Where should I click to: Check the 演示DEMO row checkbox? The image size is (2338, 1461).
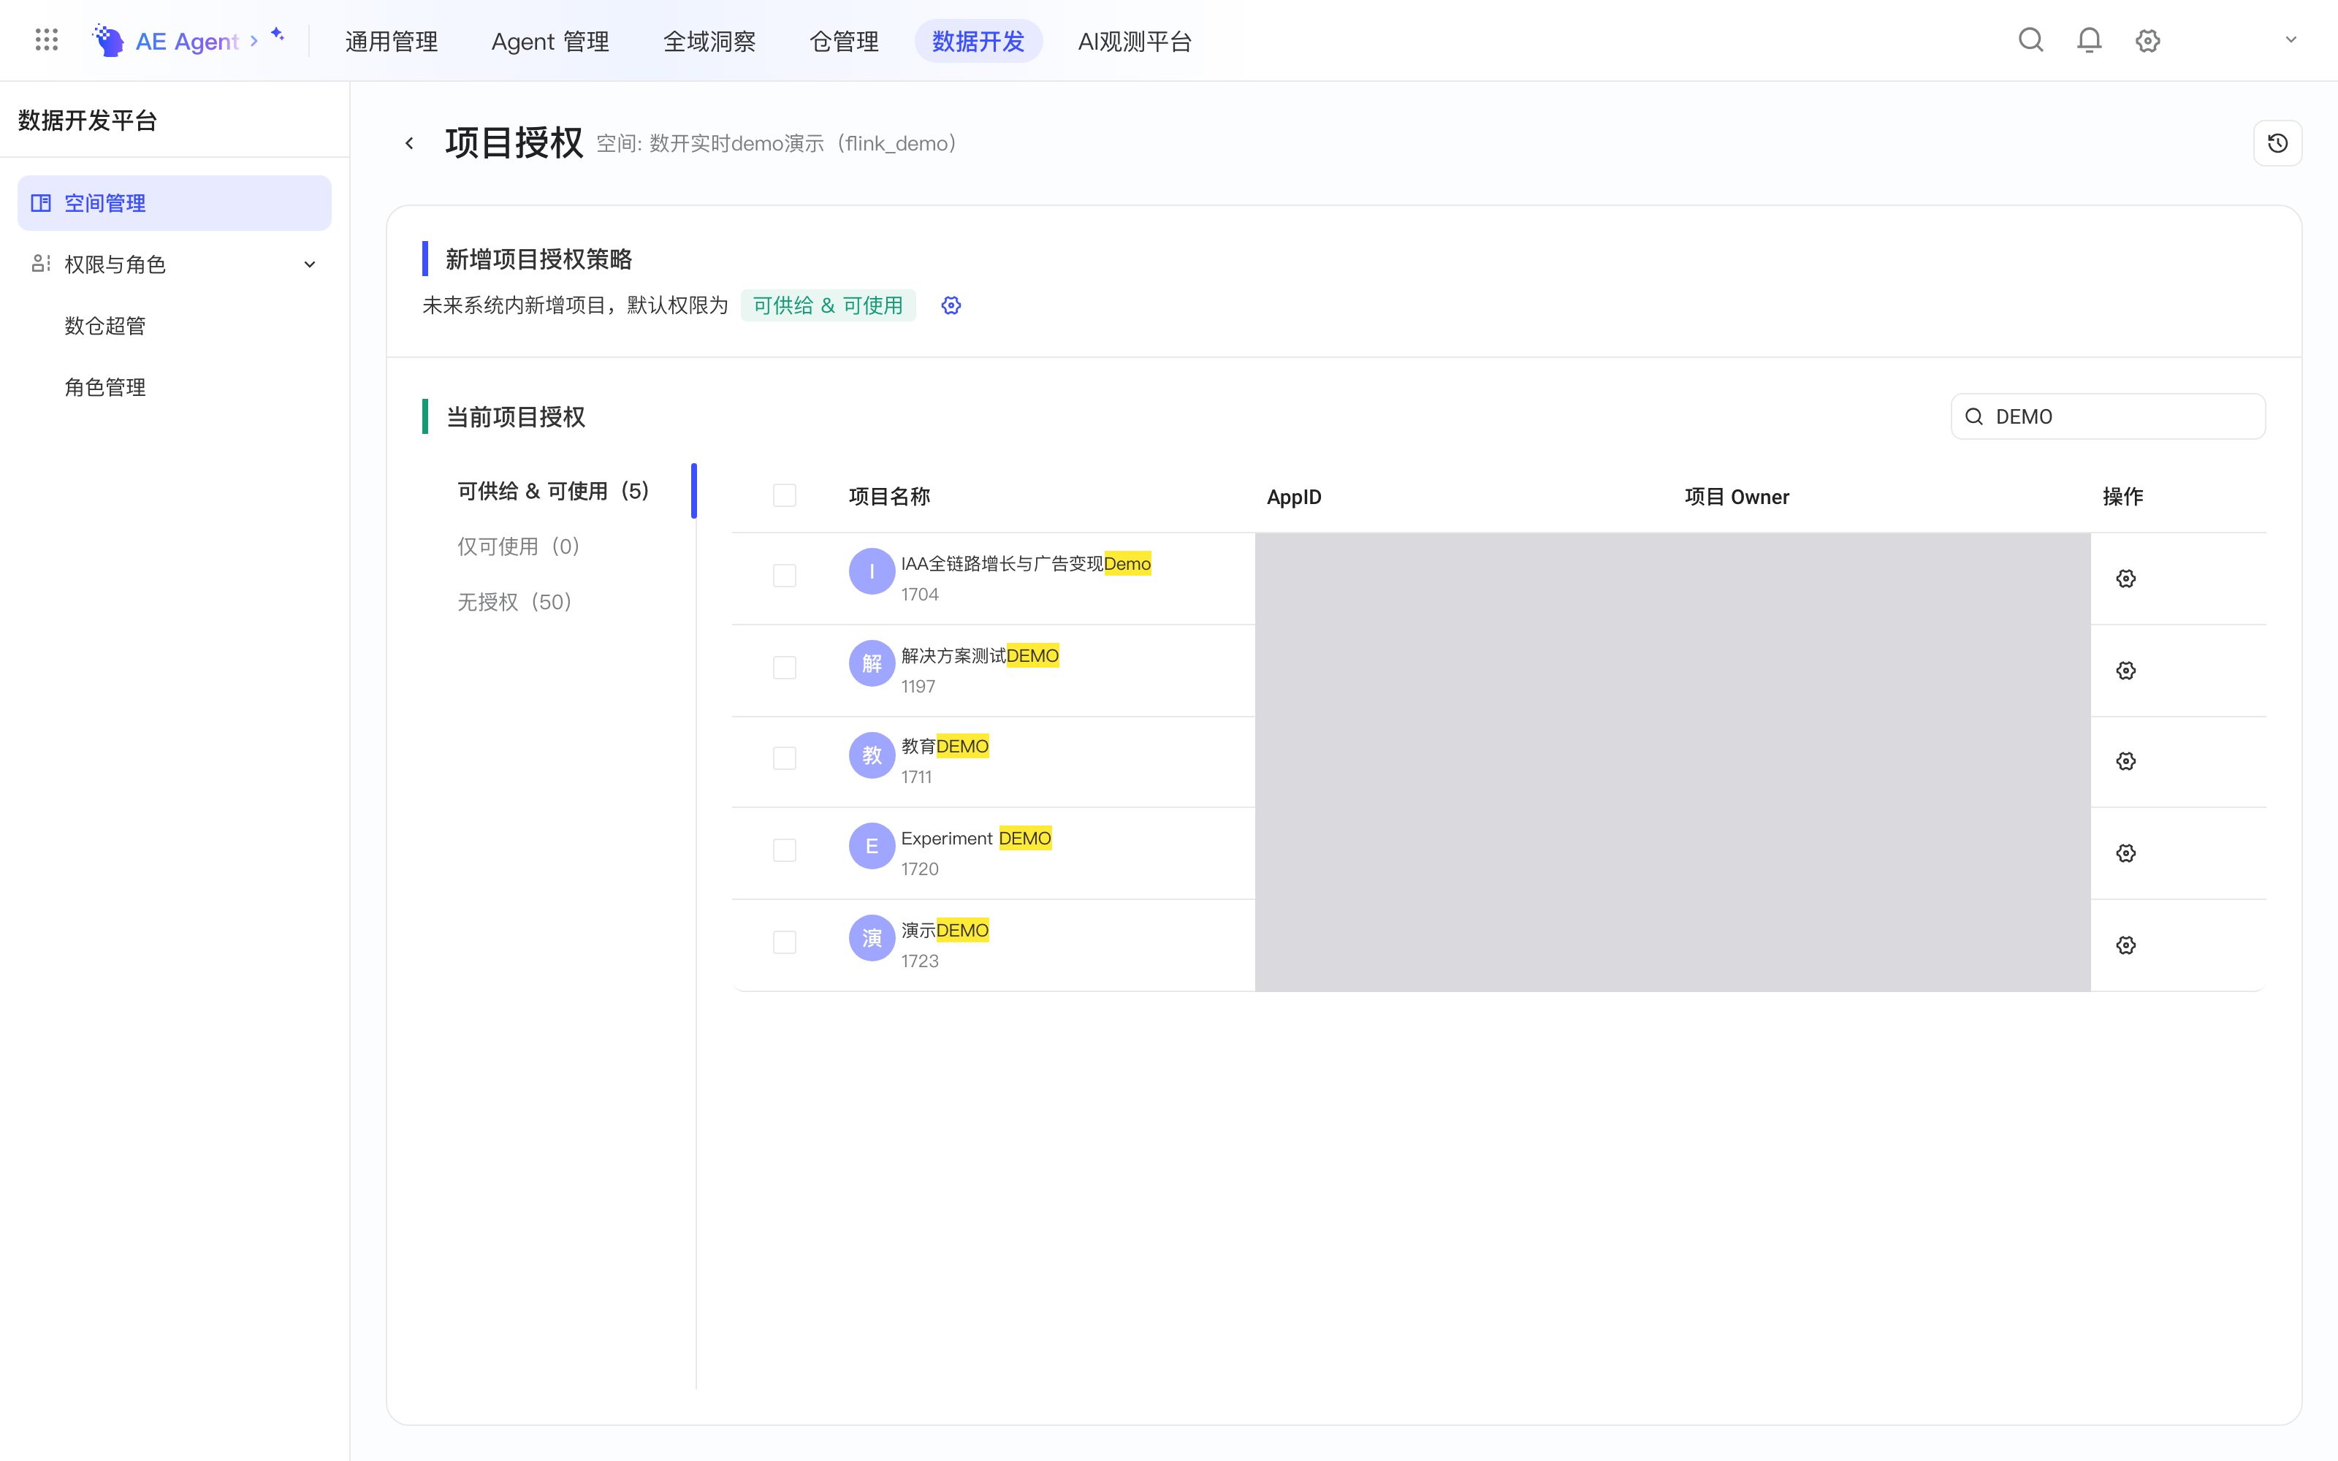[785, 942]
